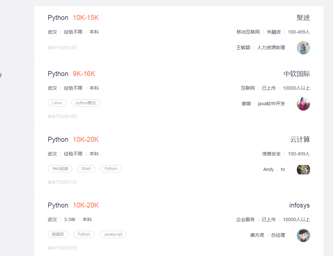Image resolution: width=333 pixels, height=256 pixels.
Task: Select the 数据库 skill tag
Action: [x=58, y=234]
